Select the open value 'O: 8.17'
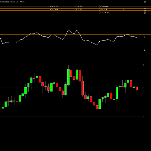The width and height of the screenshot is (151, 151). tap(54, 7)
